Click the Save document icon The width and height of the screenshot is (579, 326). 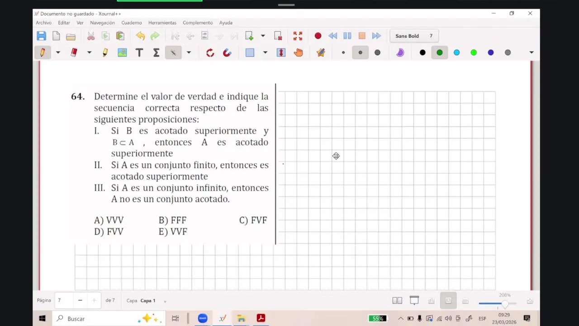[x=41, y=36]
